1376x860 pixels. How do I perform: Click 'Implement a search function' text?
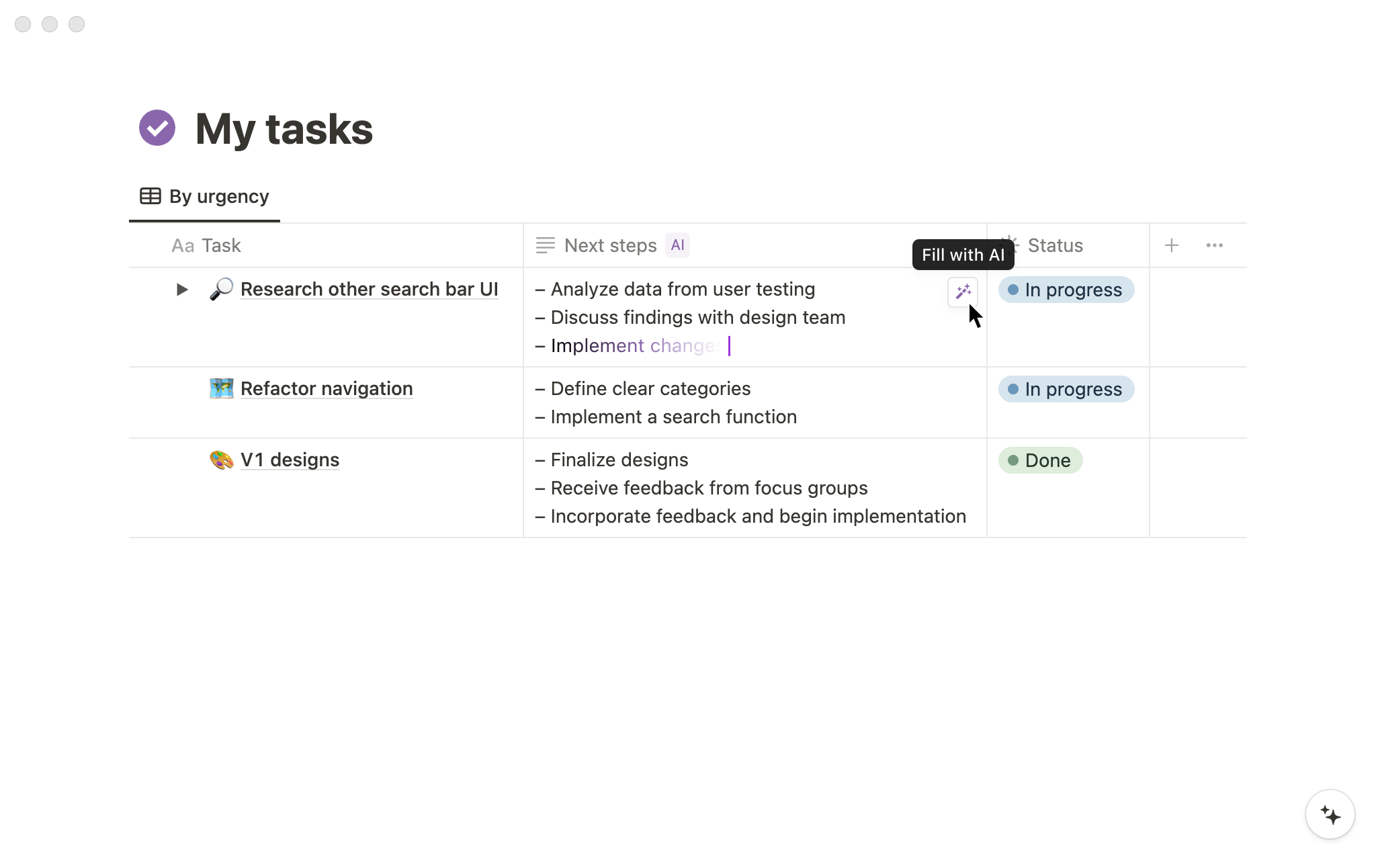(x=674, y=417)
